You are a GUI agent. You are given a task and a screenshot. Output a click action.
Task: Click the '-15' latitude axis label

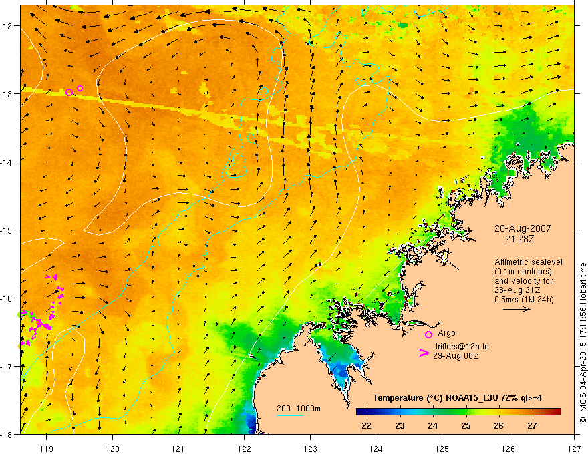click(x=7, y=230)
